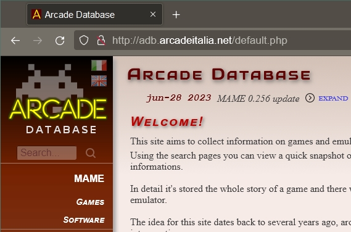Image resolution: width=351 pixels, height=232 pixels.
Task: Click the 'MAME 0.256 update' text
Action: click(x=258, y=99)
